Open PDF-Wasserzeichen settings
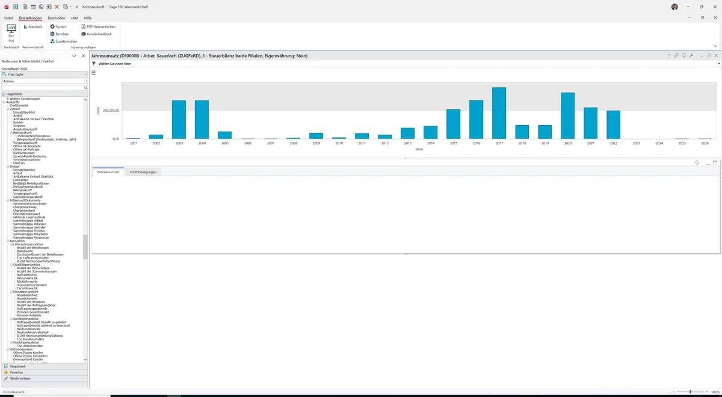The width and height of the screenshot is (722, 397). click(x=98, y=27)
